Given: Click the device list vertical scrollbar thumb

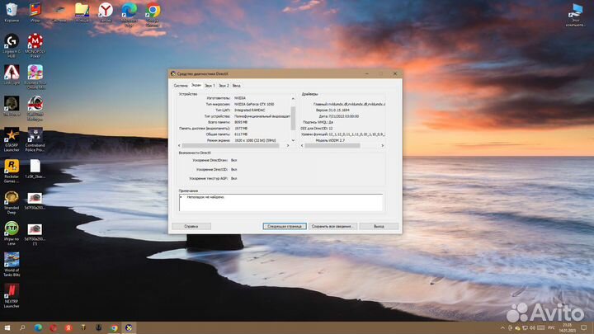Looking at the screenshot, I should (x=293, y=117).
